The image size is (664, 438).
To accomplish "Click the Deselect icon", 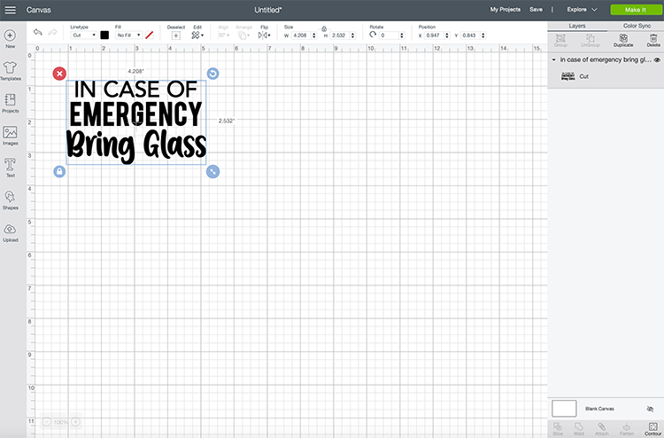I will click(x=176, y=35).
